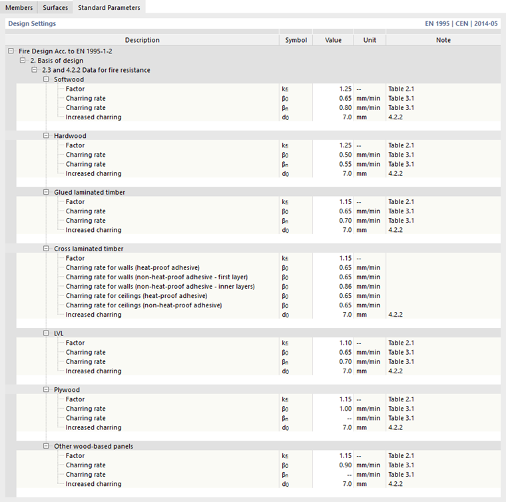Click the EN 1995 | CEN | 2014-05 label

[461, 23]
